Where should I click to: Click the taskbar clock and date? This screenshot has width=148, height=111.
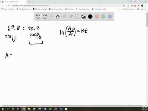point(144,109)
